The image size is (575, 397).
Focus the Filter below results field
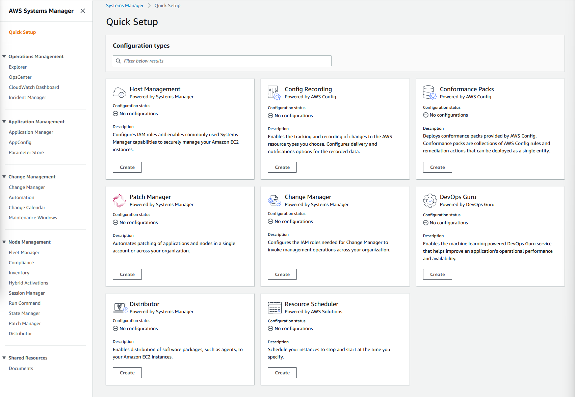222,61
